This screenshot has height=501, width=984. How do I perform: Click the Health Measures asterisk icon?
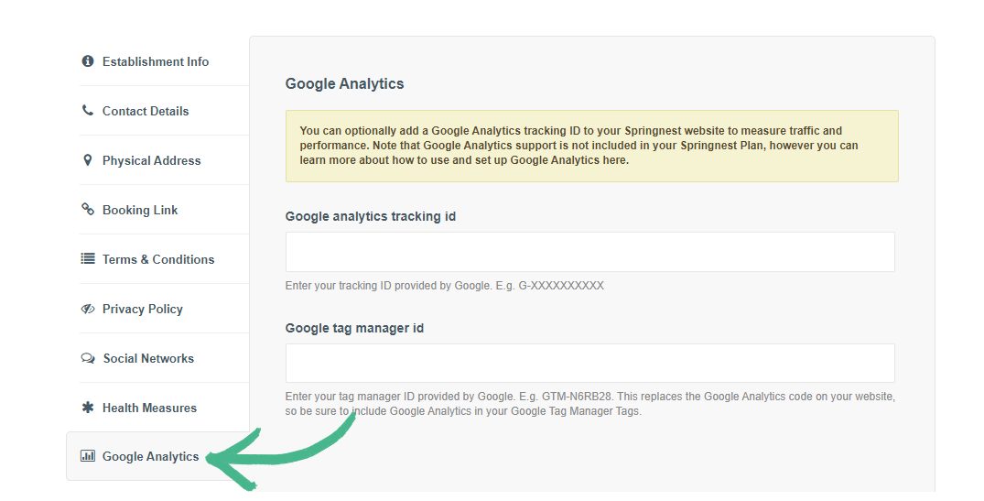88,408
